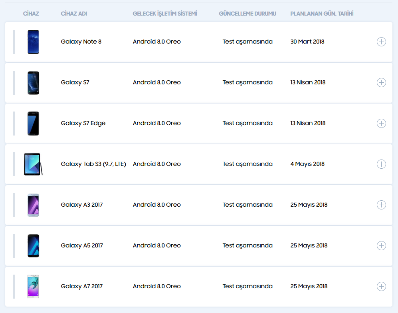
Task: Click Test aşamasında status for Galaxy A5 2017
Action: [x=248, y=245]
